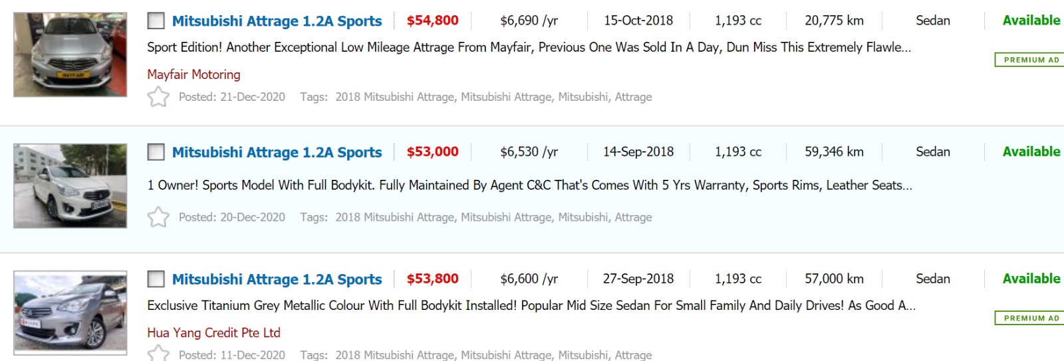Open Mitsubishi Attrage listing priced $54,800
Image resolution: width=1064 pixels, height=361 pixels.
(277, 21)
